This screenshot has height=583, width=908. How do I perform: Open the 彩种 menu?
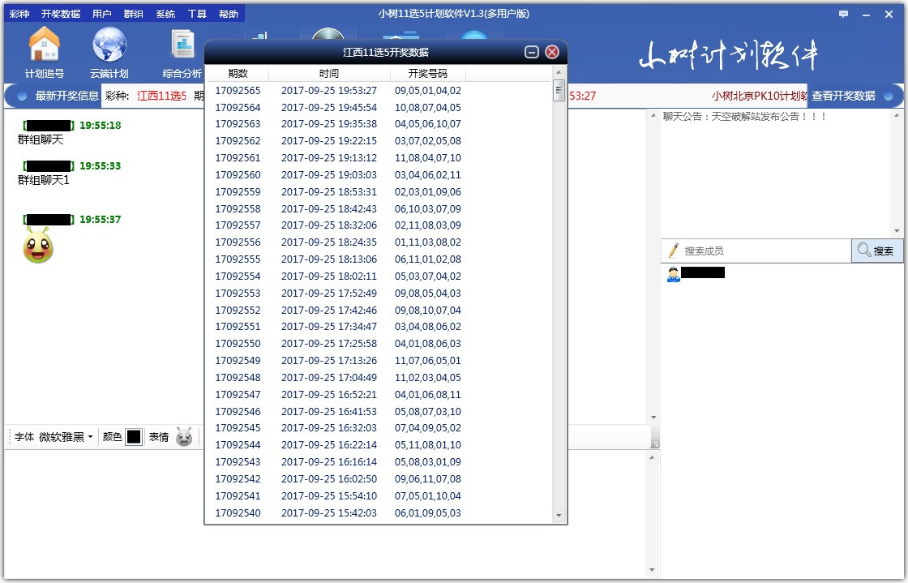click(19, 14)
